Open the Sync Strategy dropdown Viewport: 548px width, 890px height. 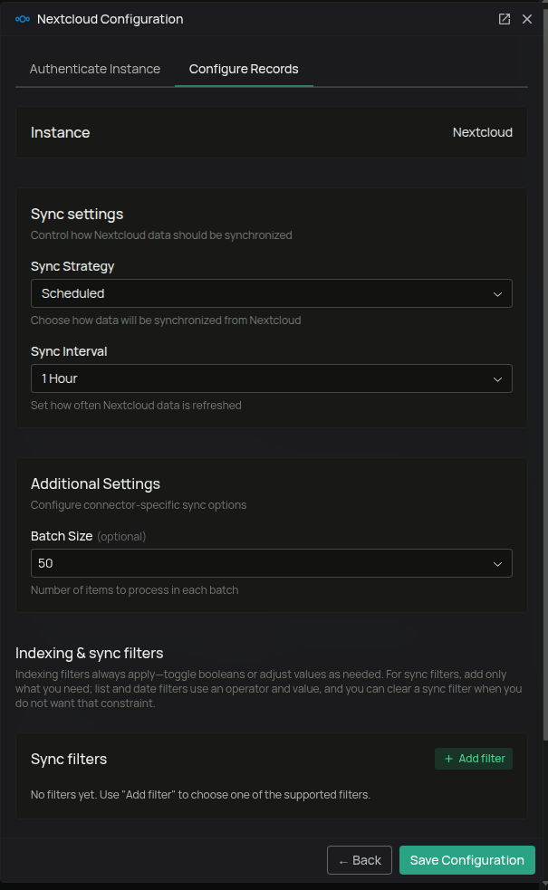tap(272, 293)
